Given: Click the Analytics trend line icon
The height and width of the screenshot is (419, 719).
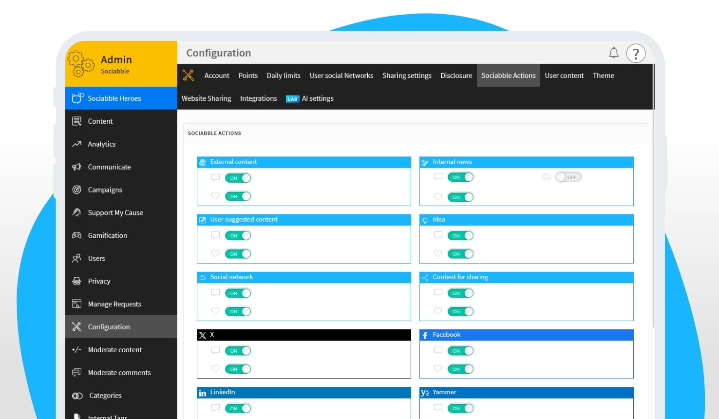Looking at the screenshot, I should (x=76, y=144).
